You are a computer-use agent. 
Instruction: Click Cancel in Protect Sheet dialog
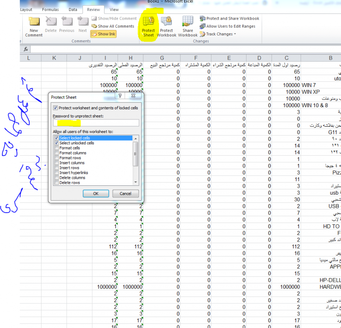click(125, 194)
